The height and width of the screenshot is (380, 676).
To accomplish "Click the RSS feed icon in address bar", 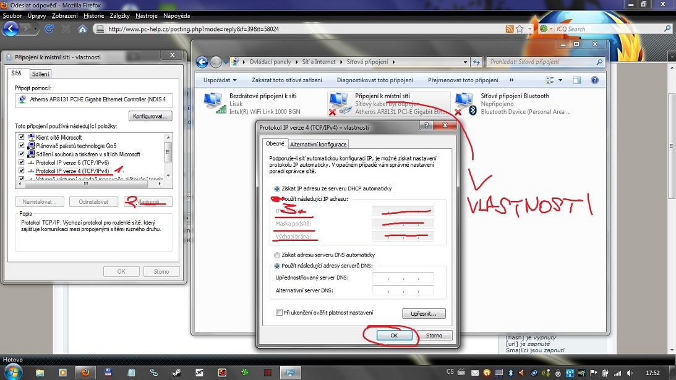I will [509, 29].
